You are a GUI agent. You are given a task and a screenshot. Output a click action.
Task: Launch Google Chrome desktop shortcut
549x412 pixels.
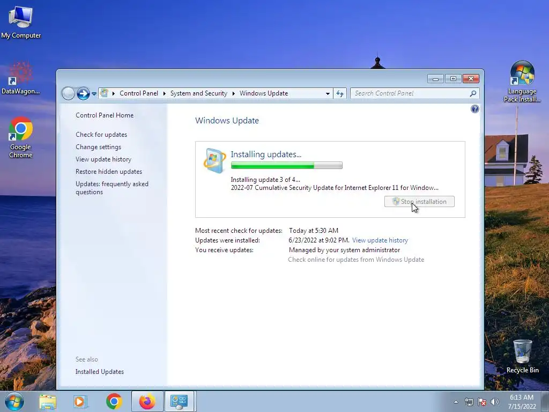[21, 137]
